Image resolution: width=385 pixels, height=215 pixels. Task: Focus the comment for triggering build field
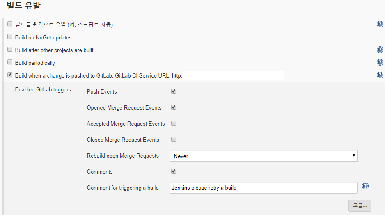264,188
